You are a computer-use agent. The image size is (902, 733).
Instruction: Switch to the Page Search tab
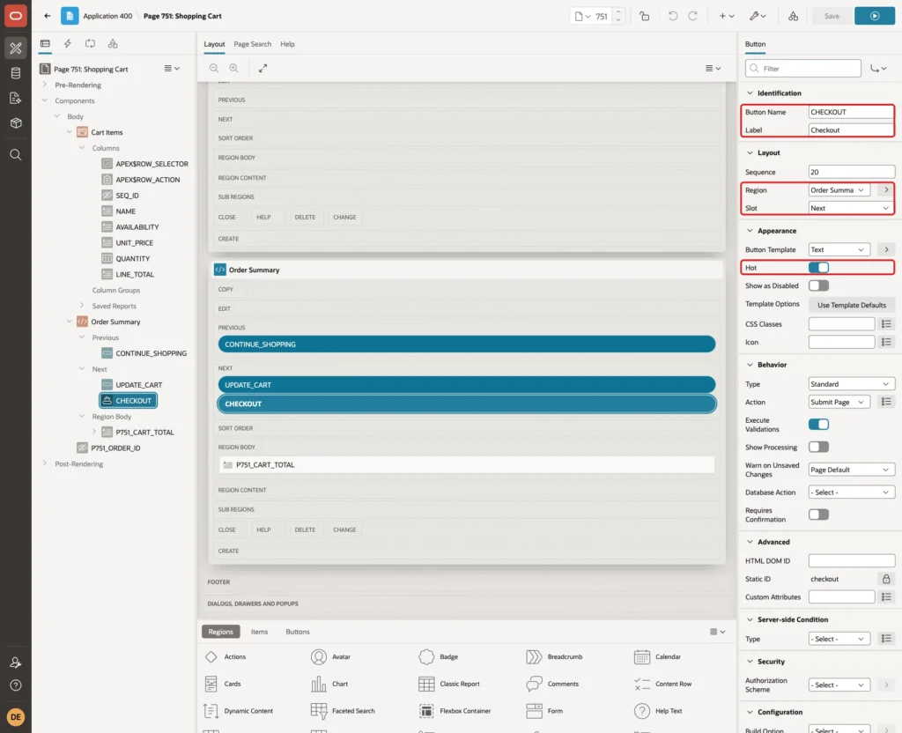click(252, 44)
